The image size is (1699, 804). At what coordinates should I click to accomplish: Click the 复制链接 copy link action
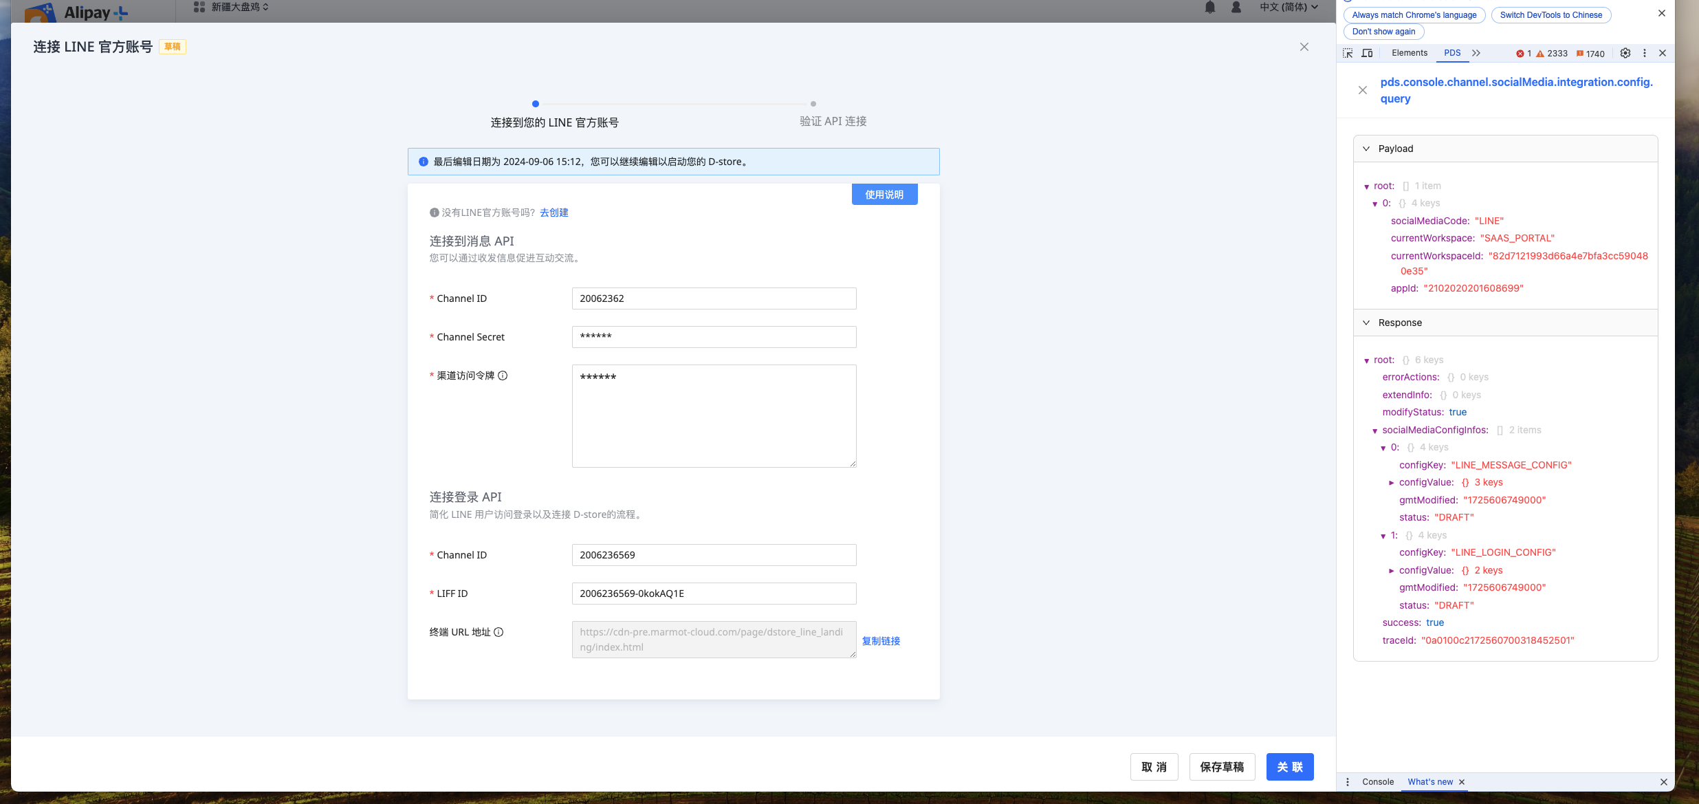[881, 640]
